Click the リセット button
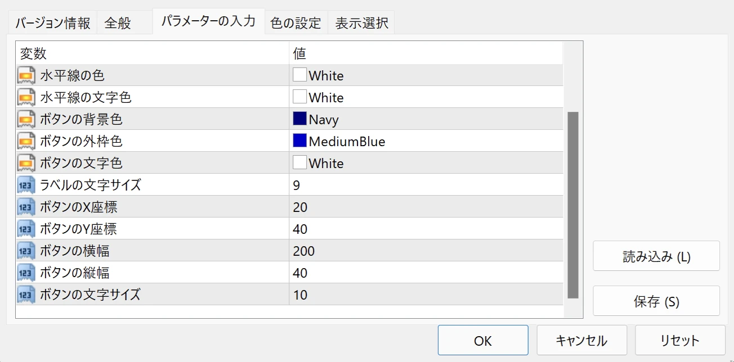Screen dimensions: 734x362 679,340
